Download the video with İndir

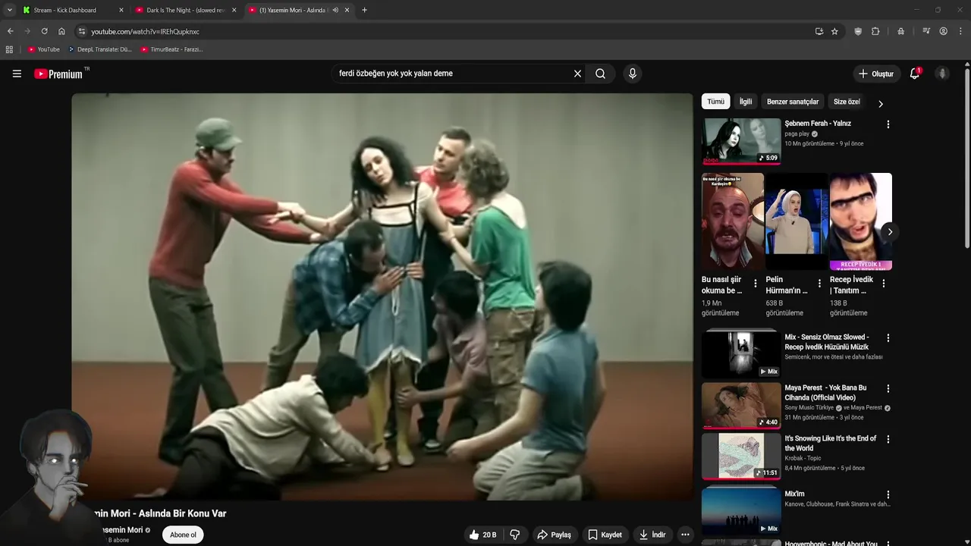coord(652,535)
